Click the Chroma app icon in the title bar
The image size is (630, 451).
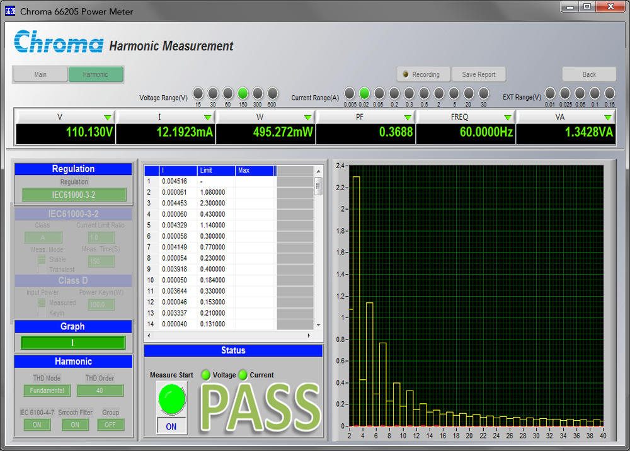[x=10, y=11]
